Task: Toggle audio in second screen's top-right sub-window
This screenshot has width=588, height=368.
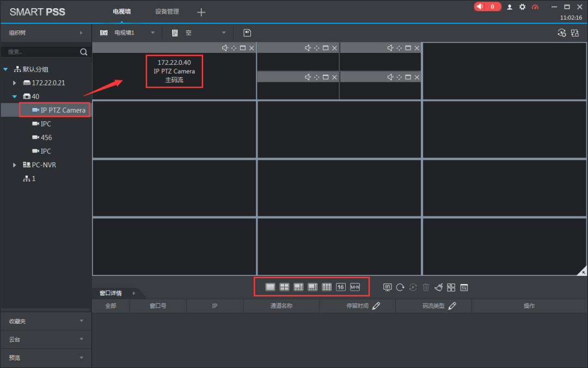Action: [x=390, y=47]
